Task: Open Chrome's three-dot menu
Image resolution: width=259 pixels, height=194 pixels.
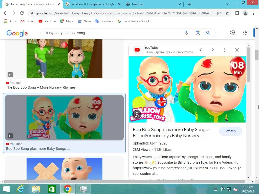Action: pos(253,13)
